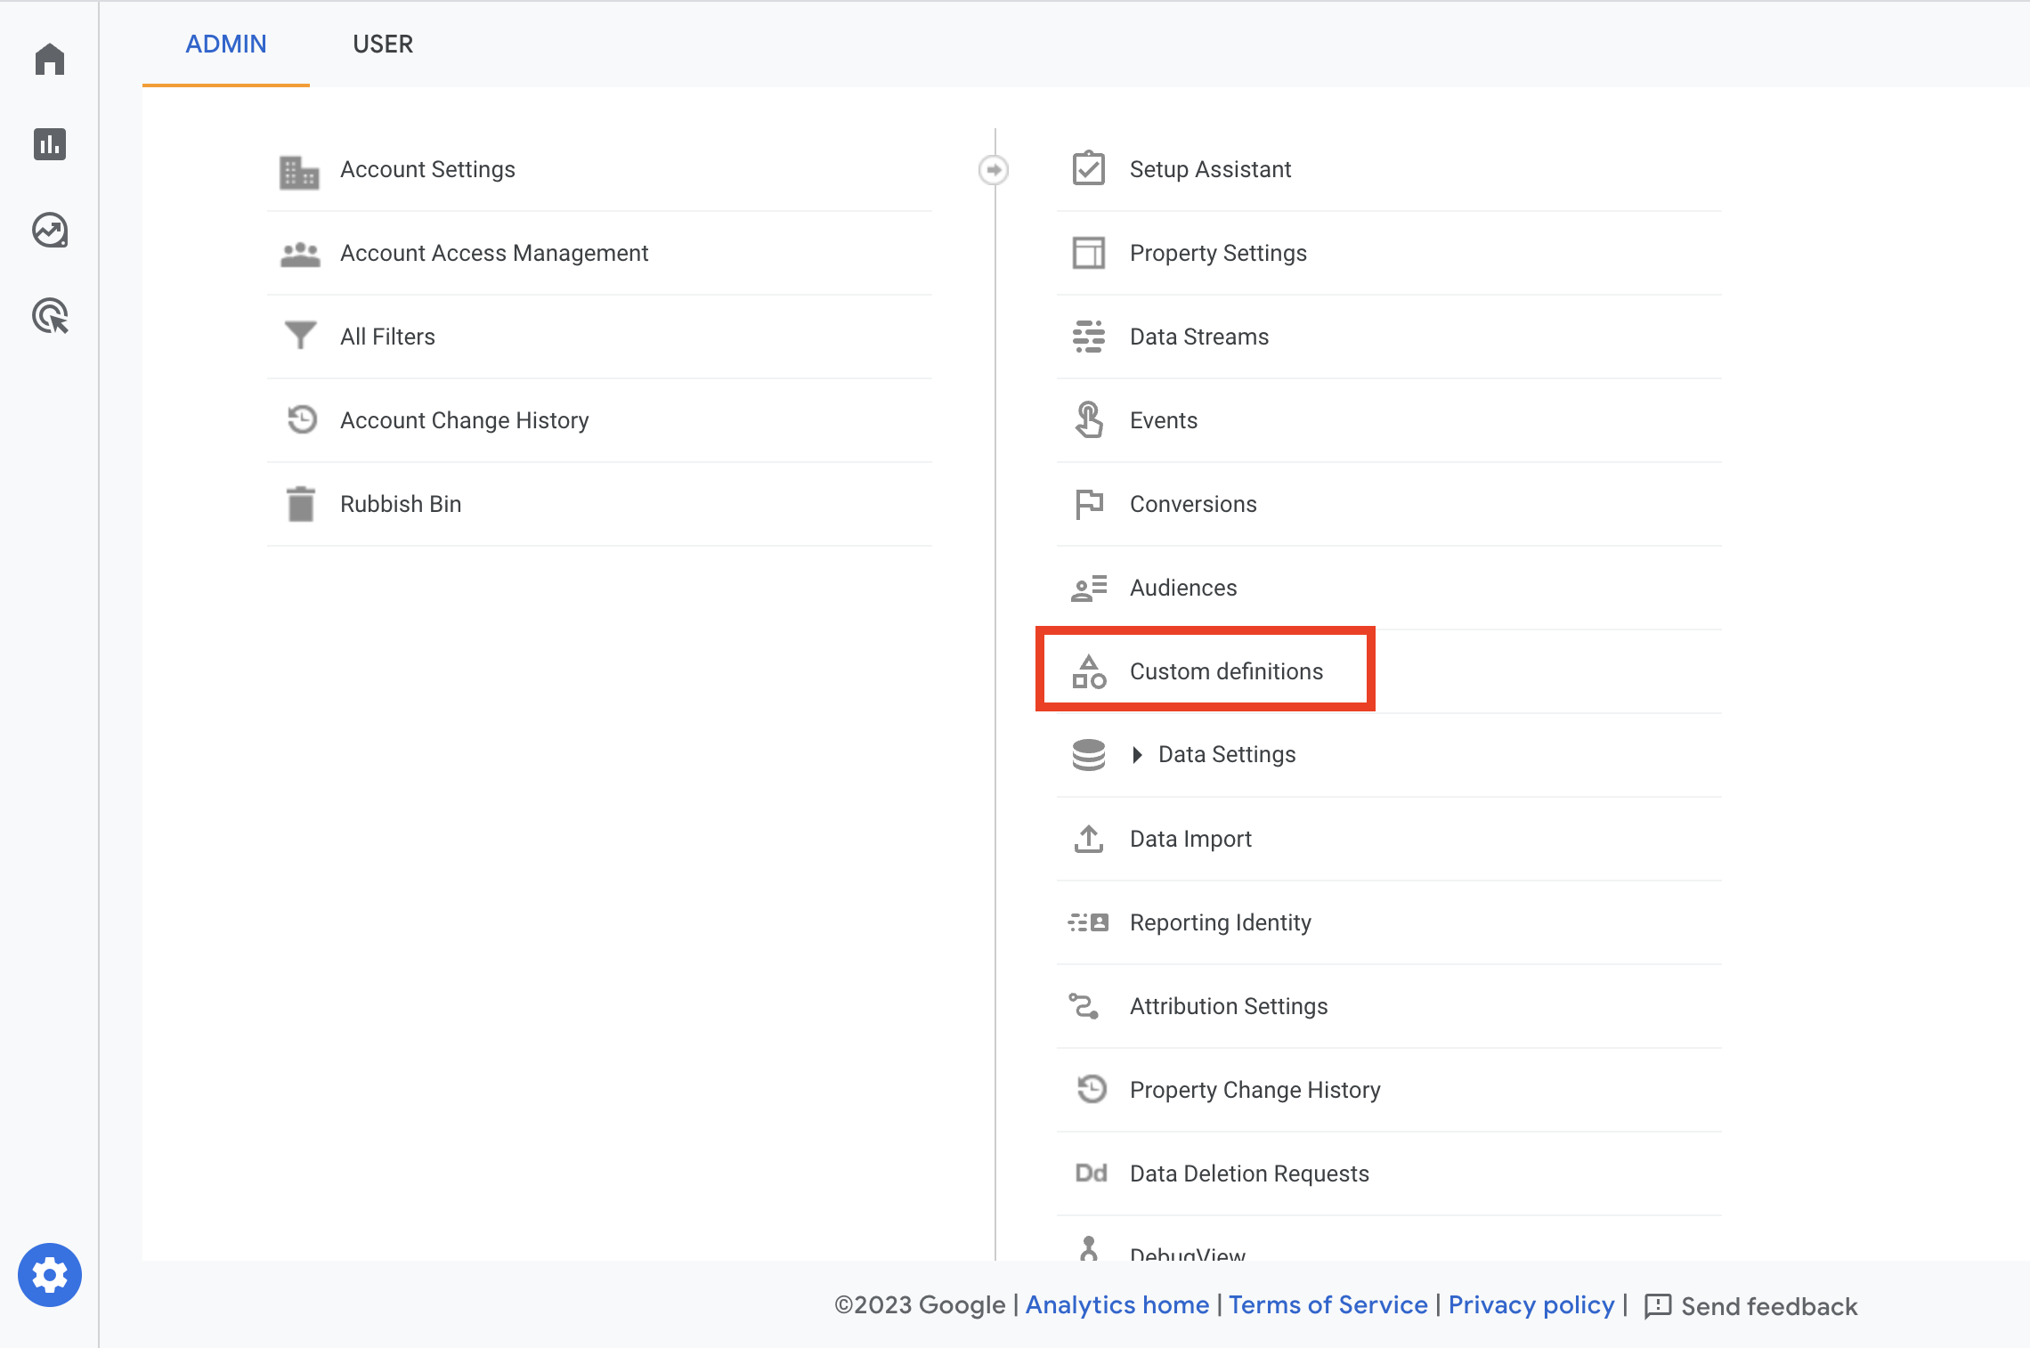Follow the Terms of Service link
Image resolution: width=2030 pixels, height=1348 pixels.
pos(1328,1305)
